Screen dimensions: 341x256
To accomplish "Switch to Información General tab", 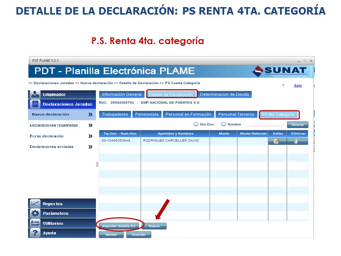I will pos(121,95).
